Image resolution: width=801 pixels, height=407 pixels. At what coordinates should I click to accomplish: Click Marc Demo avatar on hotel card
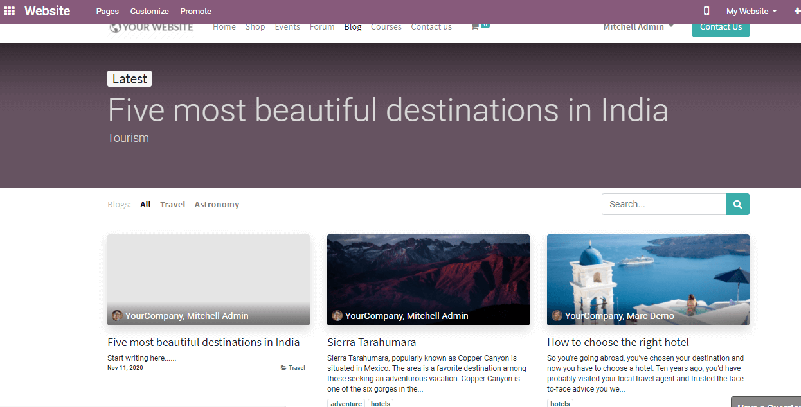[x=557, y=316]
